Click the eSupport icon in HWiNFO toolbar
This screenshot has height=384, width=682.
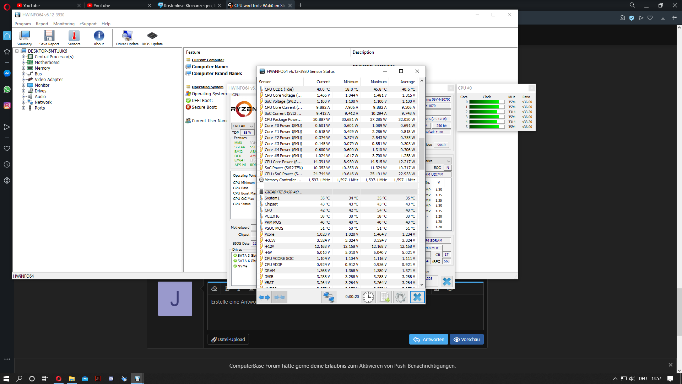click(88, 23)
